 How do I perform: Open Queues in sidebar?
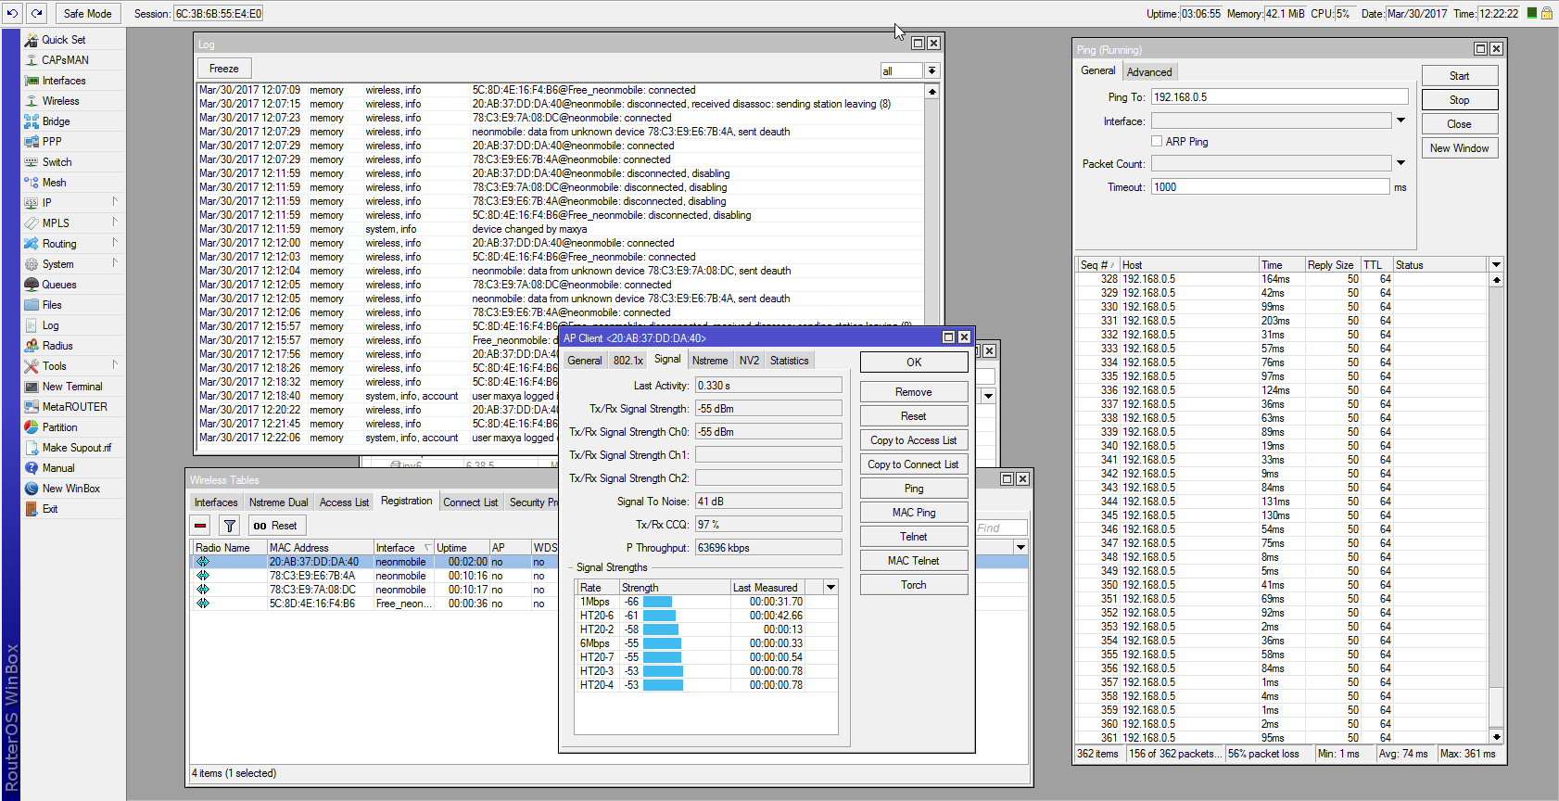click(58, 285)
